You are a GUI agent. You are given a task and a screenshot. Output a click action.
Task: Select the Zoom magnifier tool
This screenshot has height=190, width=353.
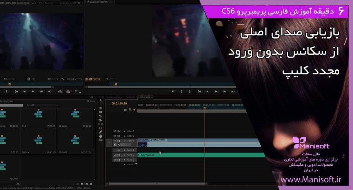pos(101,140)
